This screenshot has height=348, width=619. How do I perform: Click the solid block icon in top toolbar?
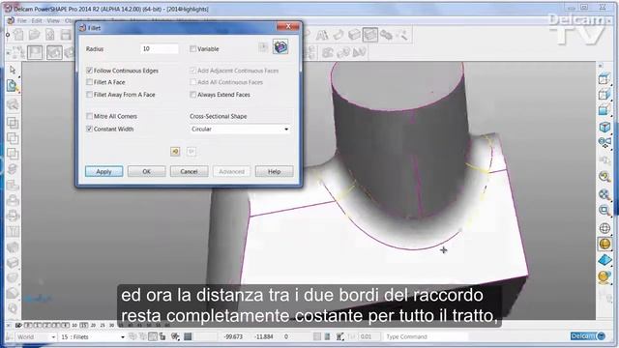(354, 35)
